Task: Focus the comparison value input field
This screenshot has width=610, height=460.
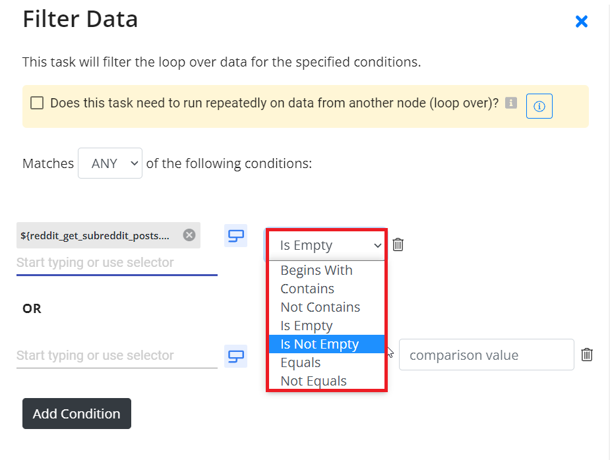Action: coord(486,355)
